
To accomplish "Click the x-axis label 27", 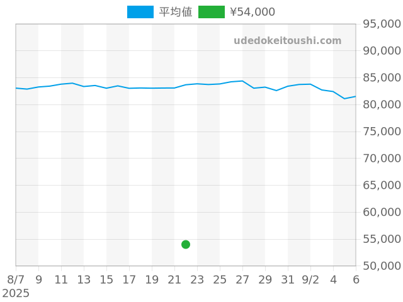I will 242,279.
